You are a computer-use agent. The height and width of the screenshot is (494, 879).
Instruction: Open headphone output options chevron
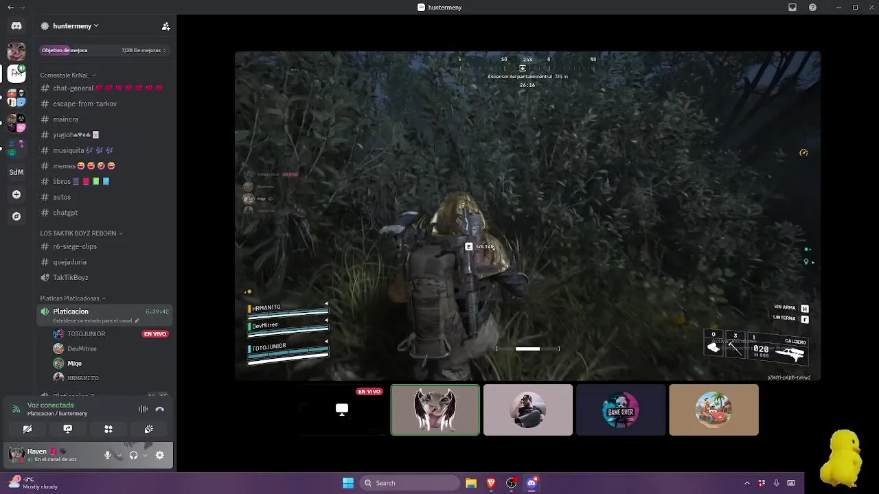point(145,455)
